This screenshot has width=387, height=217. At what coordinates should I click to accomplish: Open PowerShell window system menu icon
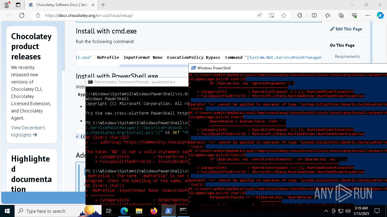tap(193, 68)
